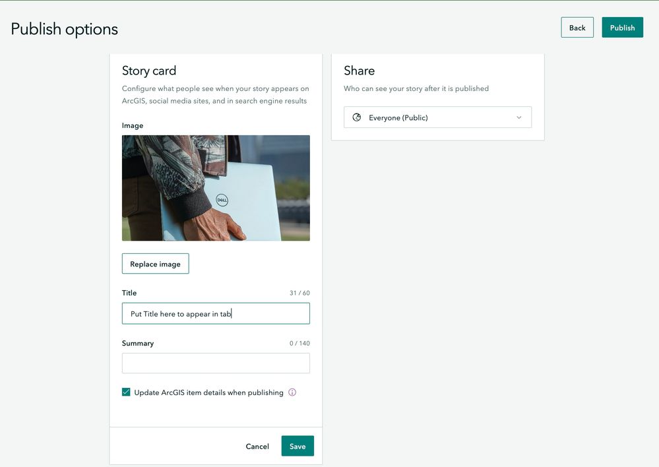659x467 pixels.
Task: Save the story card settings
Action: [298, 446]
